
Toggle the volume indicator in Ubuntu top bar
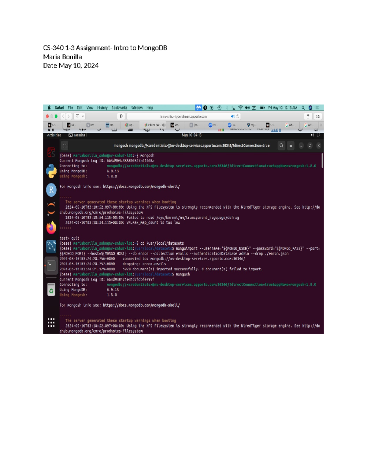(312, 135)
